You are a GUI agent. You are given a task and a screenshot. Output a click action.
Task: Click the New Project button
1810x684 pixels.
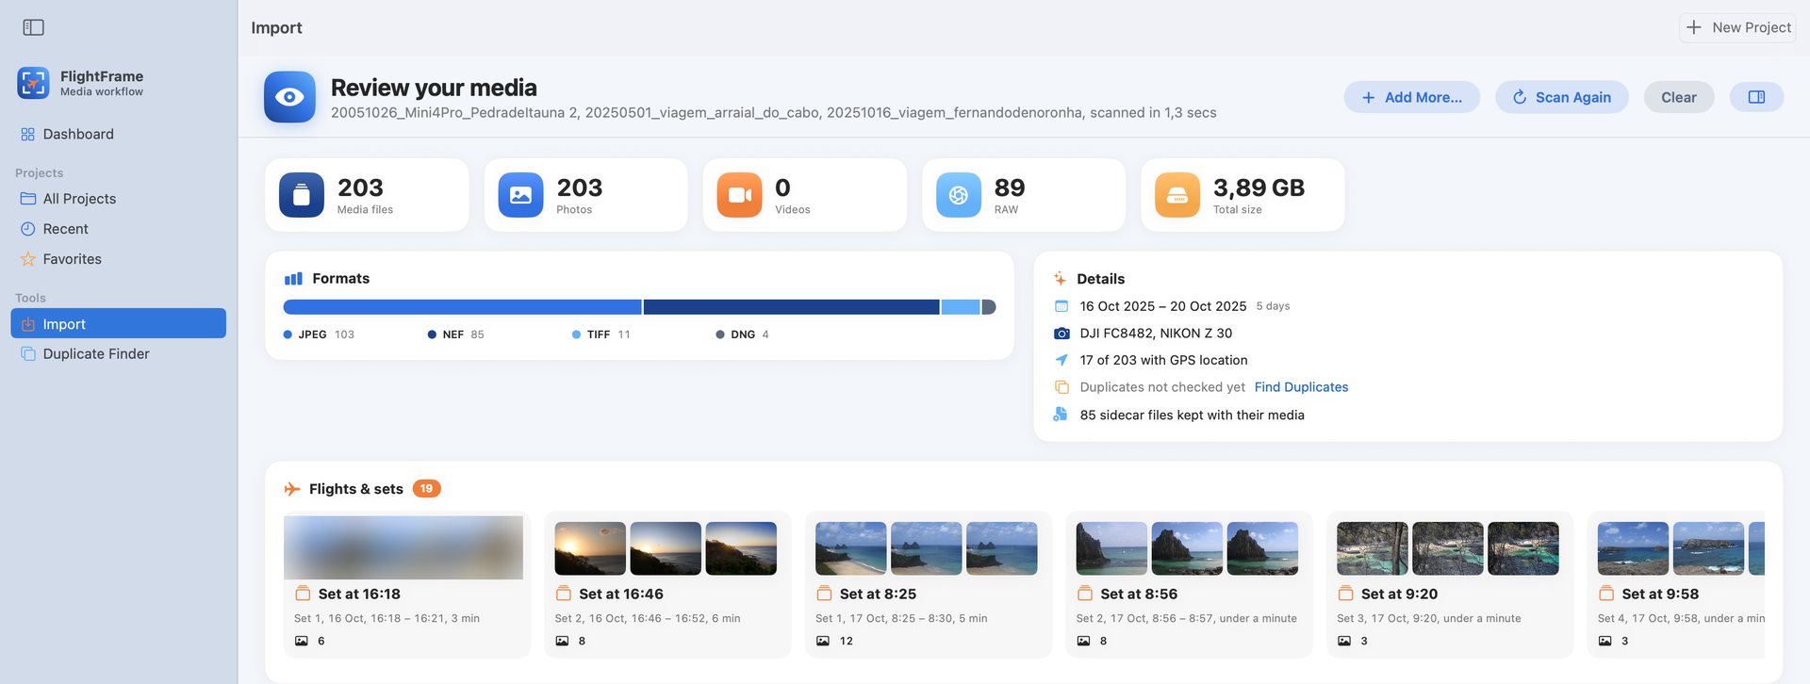[1737, 27]
